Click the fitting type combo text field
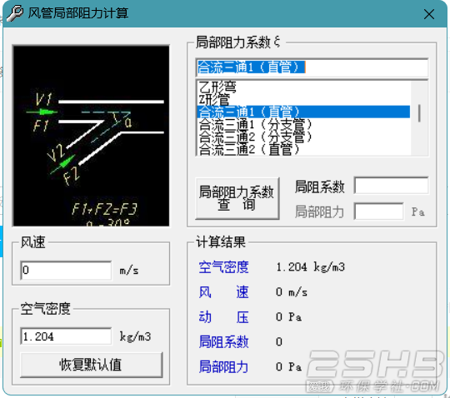Viewport: 450px width, 398px height. 312,67
